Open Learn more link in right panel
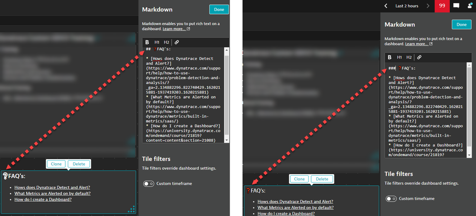476x216 pixels. (417, 44)
